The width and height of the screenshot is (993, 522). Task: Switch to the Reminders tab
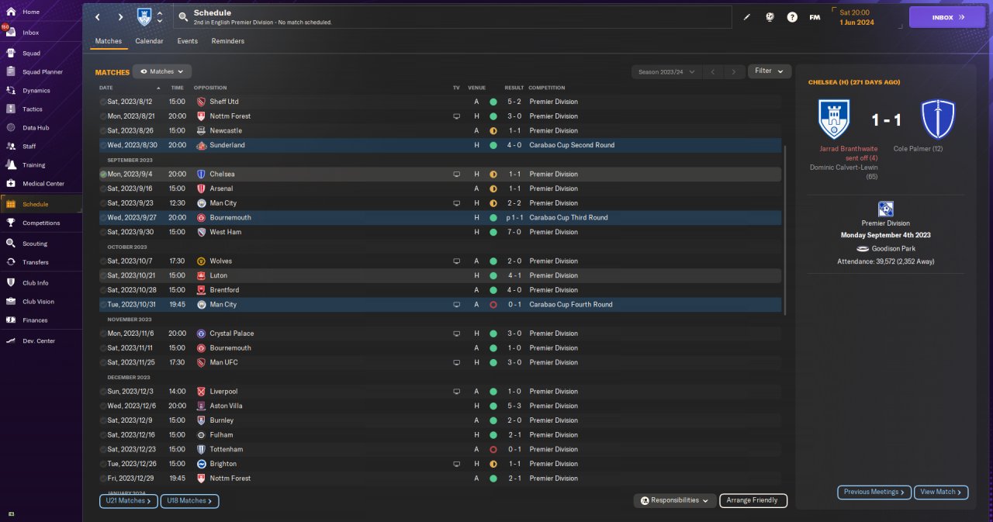[x=227, y=41]
